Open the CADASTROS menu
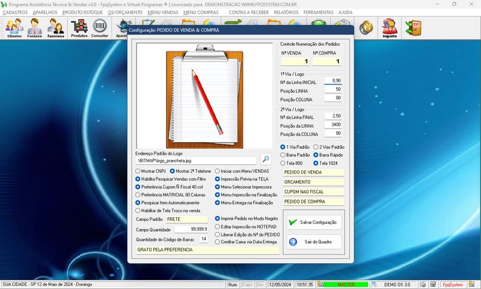The width and height of the screenshot is (481, 289). click(15, 12)
